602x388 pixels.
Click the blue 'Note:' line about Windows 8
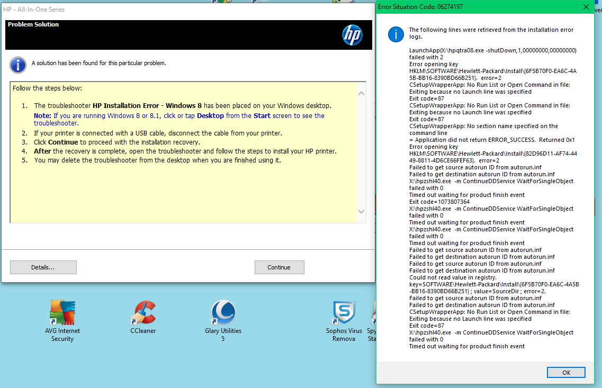(x=179, y=119)
